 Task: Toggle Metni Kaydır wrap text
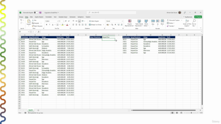click(94, 21)
